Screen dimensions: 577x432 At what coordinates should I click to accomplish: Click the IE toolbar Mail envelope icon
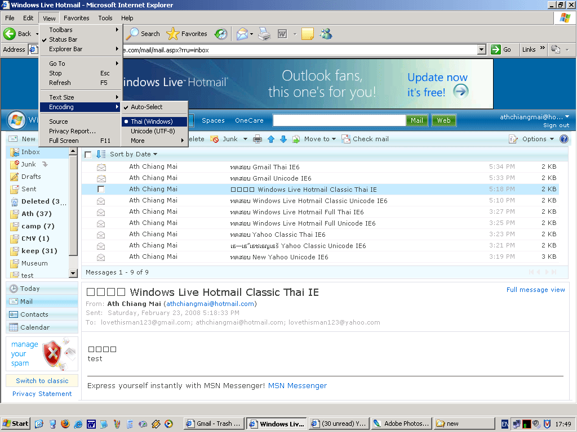point(242,34)
